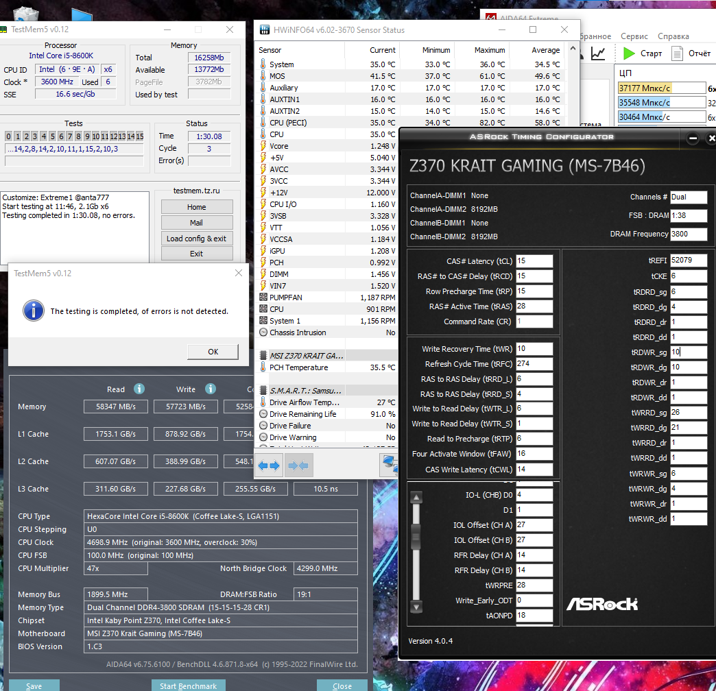Click Close in the AIDA64 benchmark window
Viewport: 716px width, 691px height.
342,686
